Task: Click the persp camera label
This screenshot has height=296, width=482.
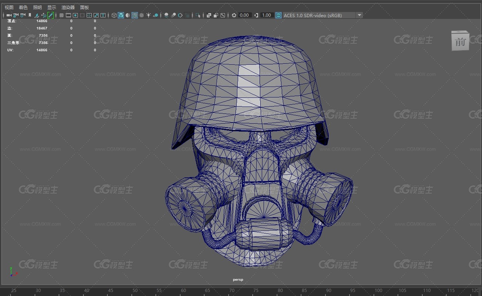Action: pyautogui.click(x=238, y=280)
